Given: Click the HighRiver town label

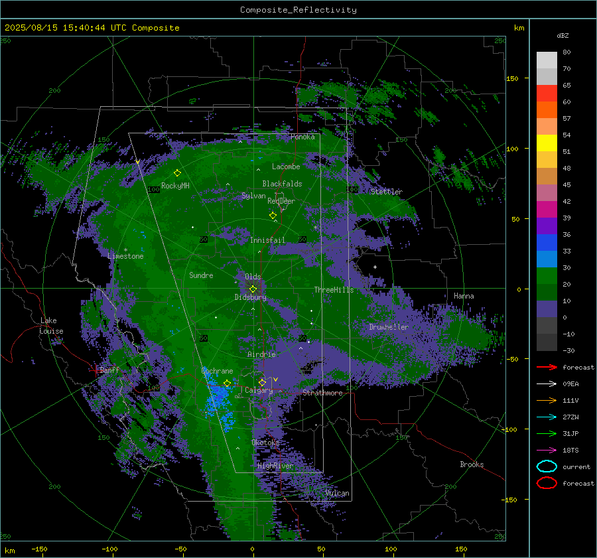Looking at the screenshot, I should [x=275, y=466].
